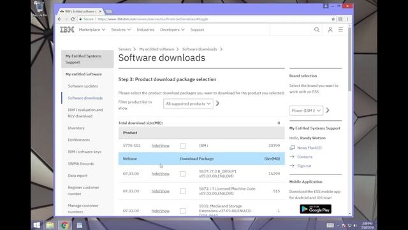This screenshot has width=408, height=230.
Task: Submit brand selection with arrow icon
Action: click(x=328, y=111)
